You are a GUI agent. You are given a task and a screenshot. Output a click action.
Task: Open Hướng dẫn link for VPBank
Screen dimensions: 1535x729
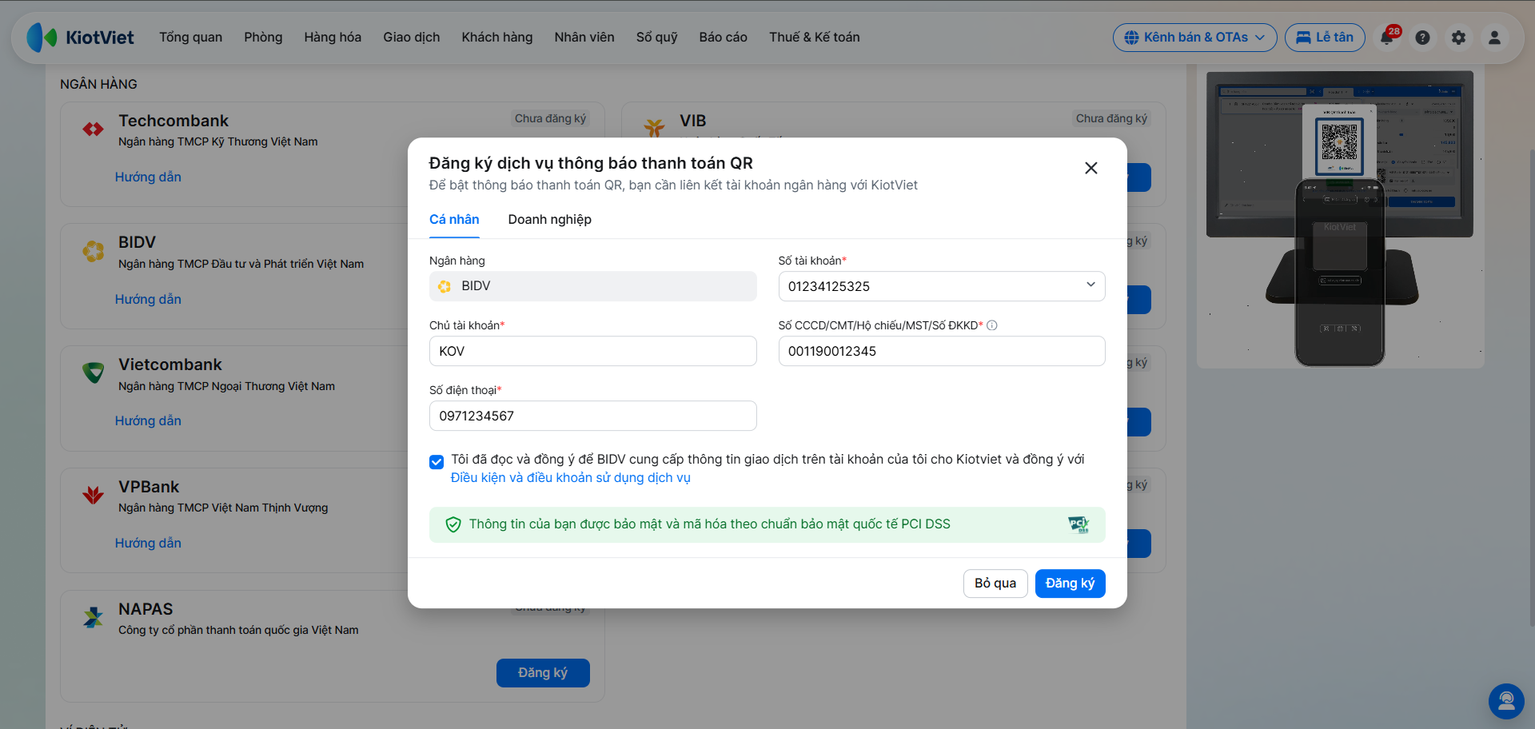pyautogui.click(x=148, y=544)
